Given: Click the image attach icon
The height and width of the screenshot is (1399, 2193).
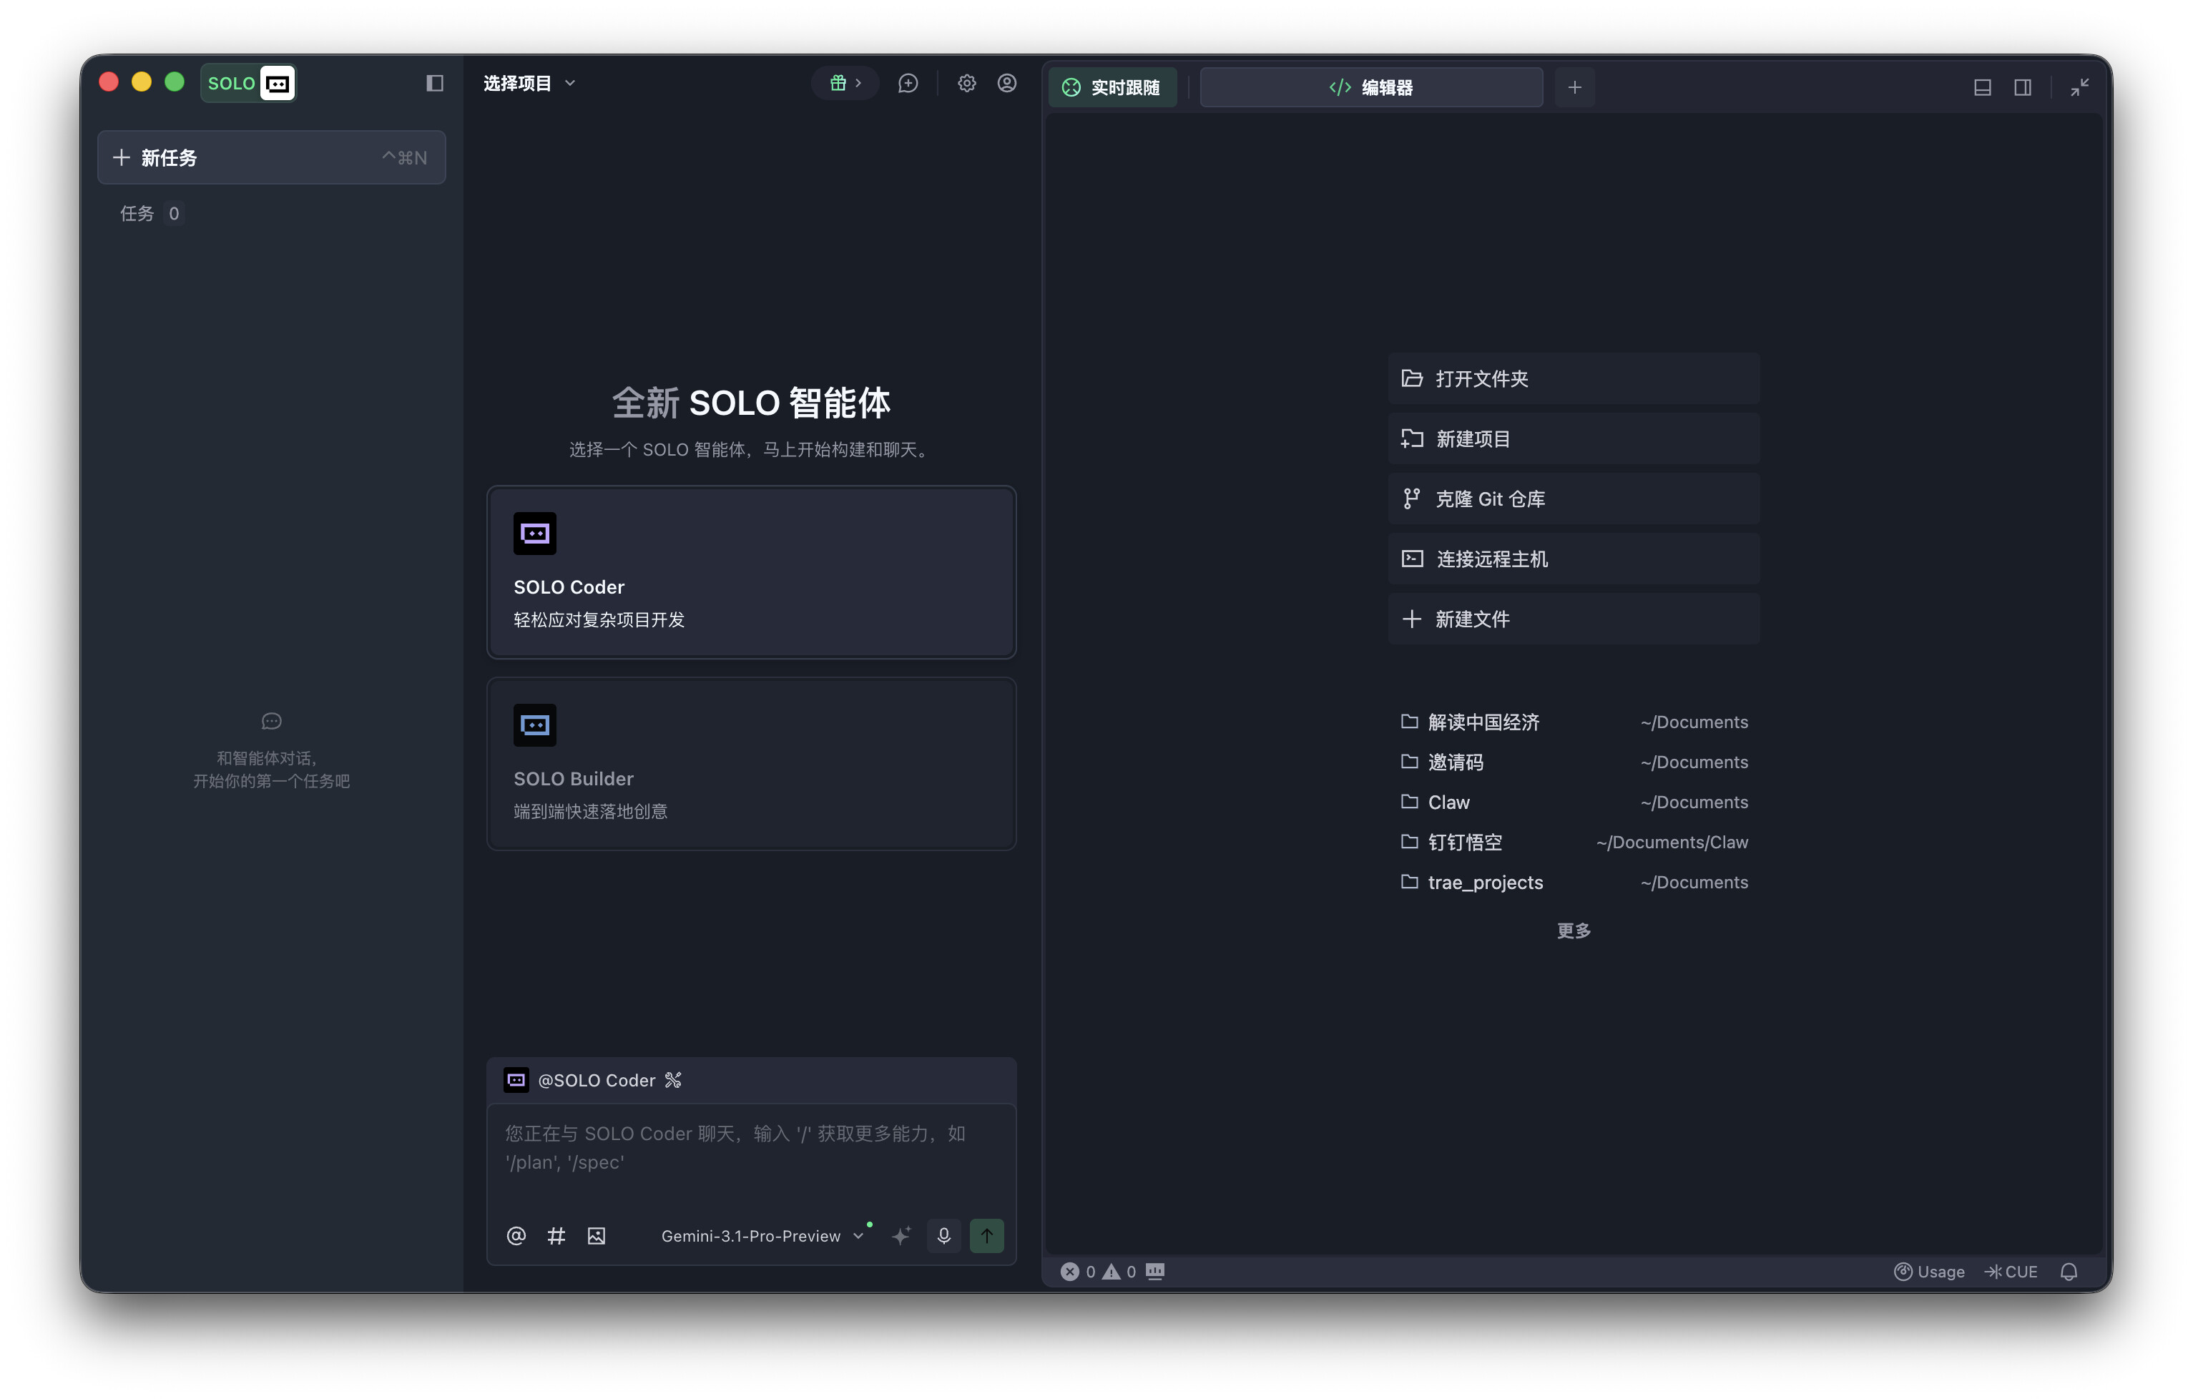Looking at the screenshot, I should [x=596, y=1236].
